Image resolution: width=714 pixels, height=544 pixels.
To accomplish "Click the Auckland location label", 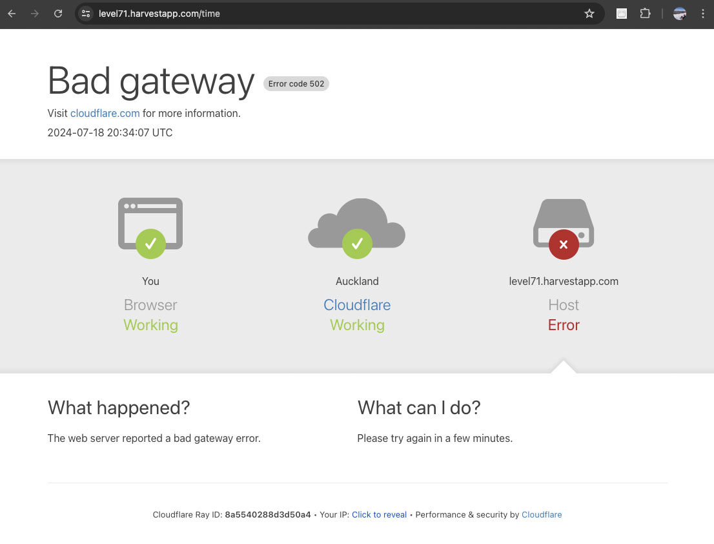I will 357,281.
